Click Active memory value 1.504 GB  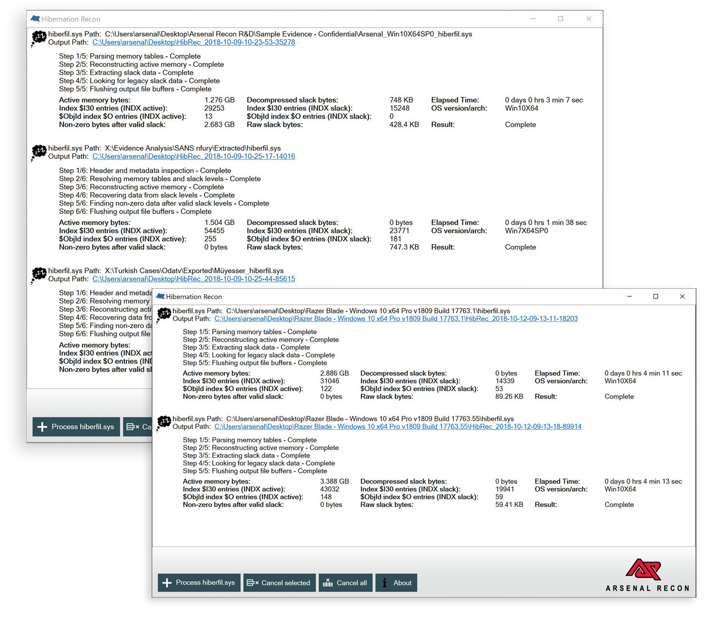(x=219, y=223)
